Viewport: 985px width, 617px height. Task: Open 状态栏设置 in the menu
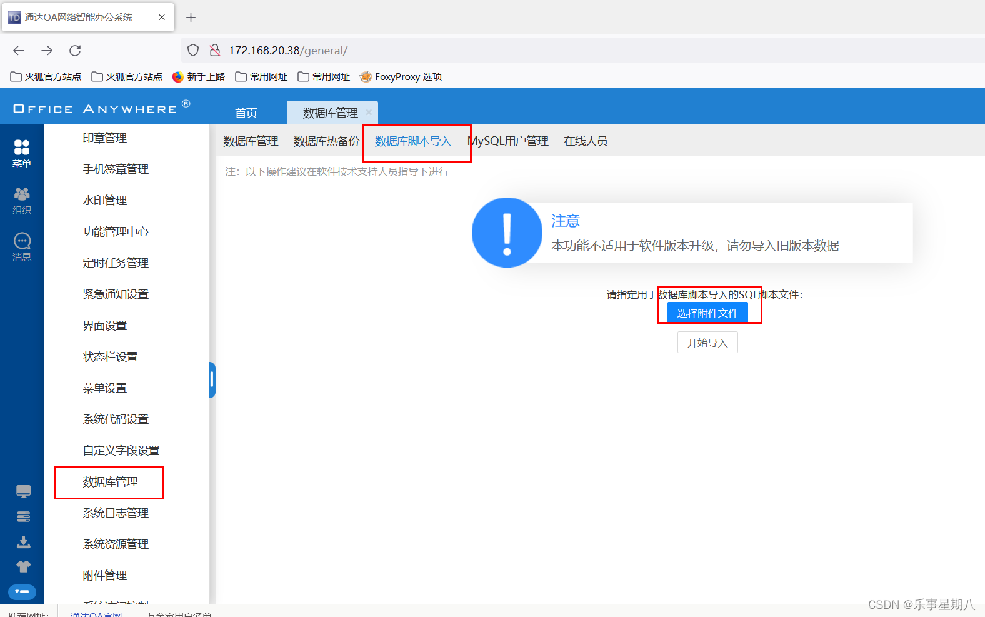point(110,357)
